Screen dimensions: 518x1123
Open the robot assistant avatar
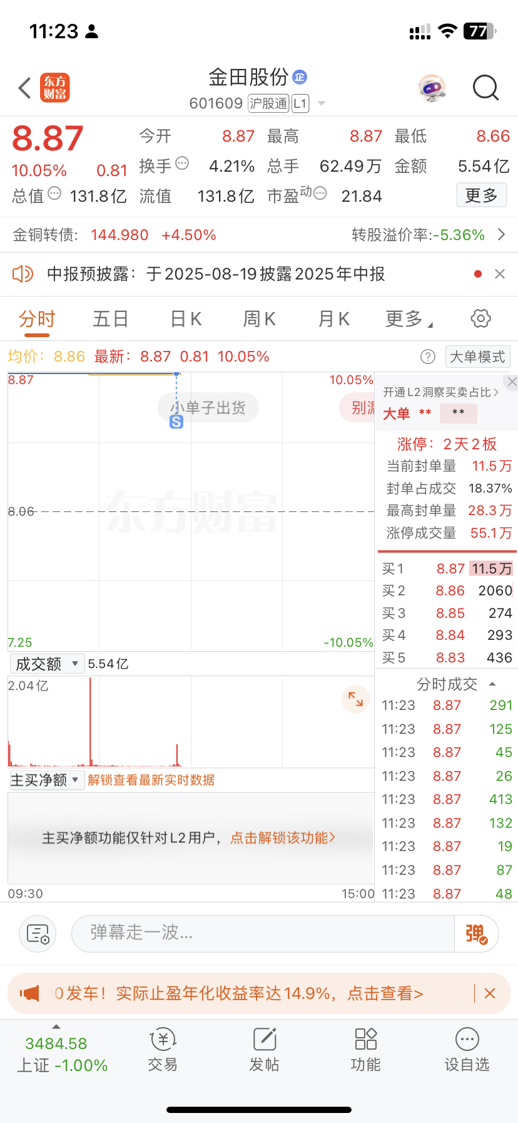click(432, 88)
